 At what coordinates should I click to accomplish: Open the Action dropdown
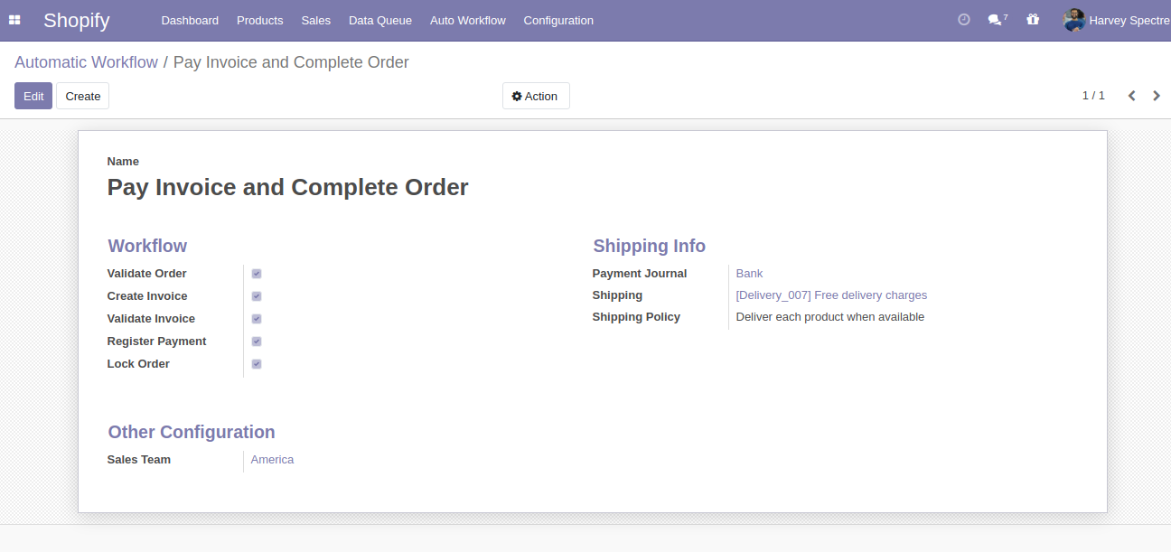pyautogui.click(x=535, y=97)
